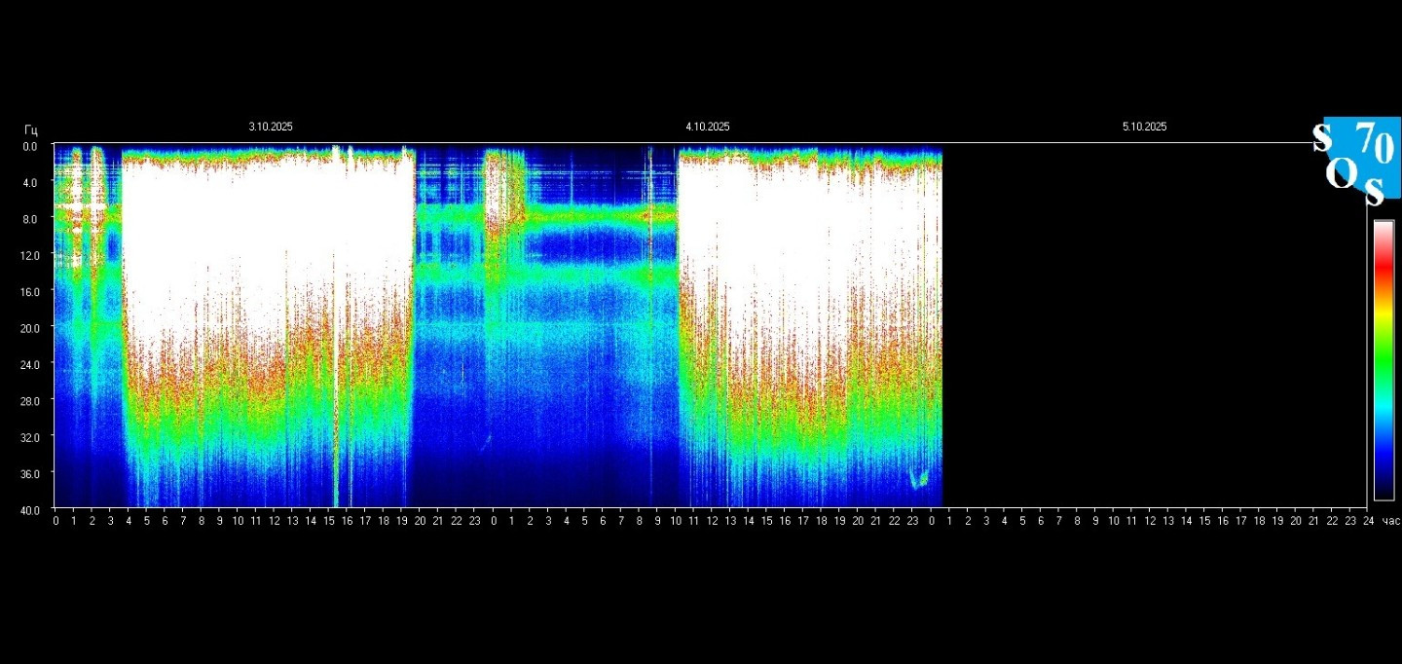Viewport: 1402px width, 664px height.
Task: Click the dark blue bottom of color scale
Action: pos(1384,485)
